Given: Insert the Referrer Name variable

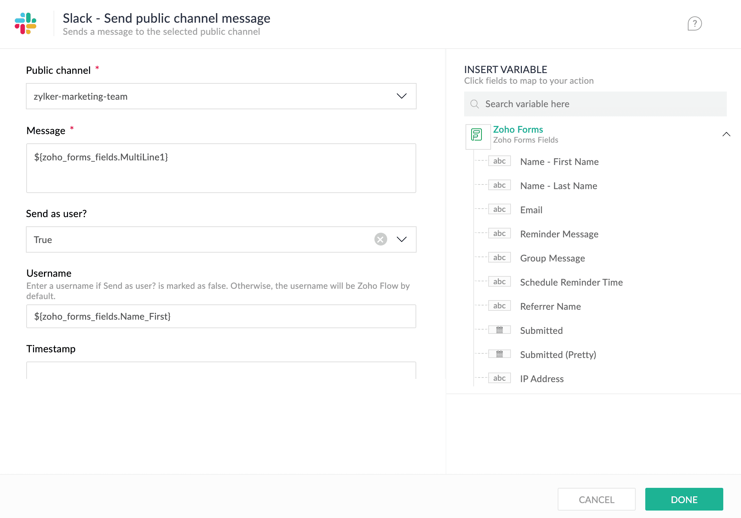Looking at the screenshot, I should (550, 307).
